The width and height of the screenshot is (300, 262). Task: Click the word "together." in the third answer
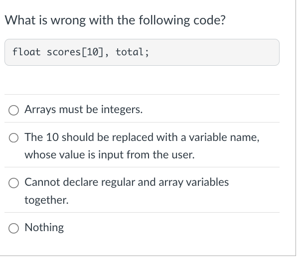[46, 200]
